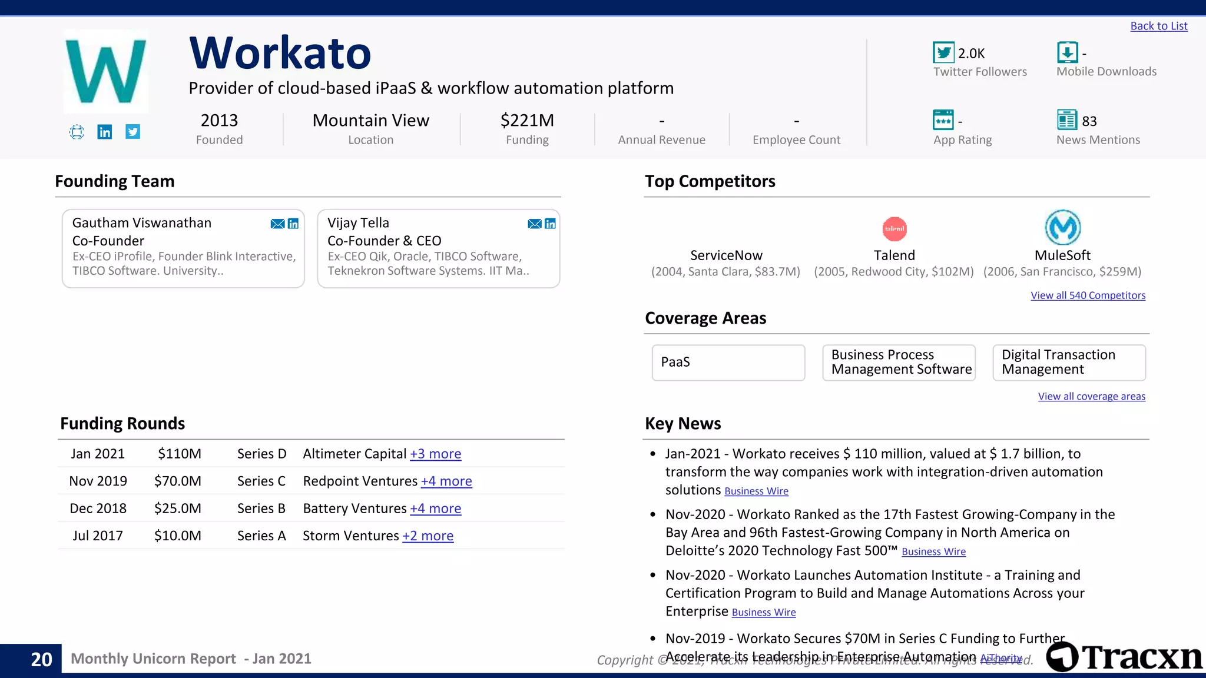Viewport: 1206px width, 678px height.
Task: Click the App Rating icon
Action: coord(943,120)
